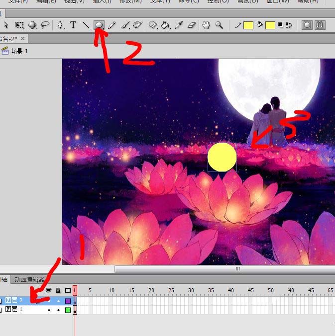Select the Deco tool
This screenshot has height=336, width=335.
[137, 25]
